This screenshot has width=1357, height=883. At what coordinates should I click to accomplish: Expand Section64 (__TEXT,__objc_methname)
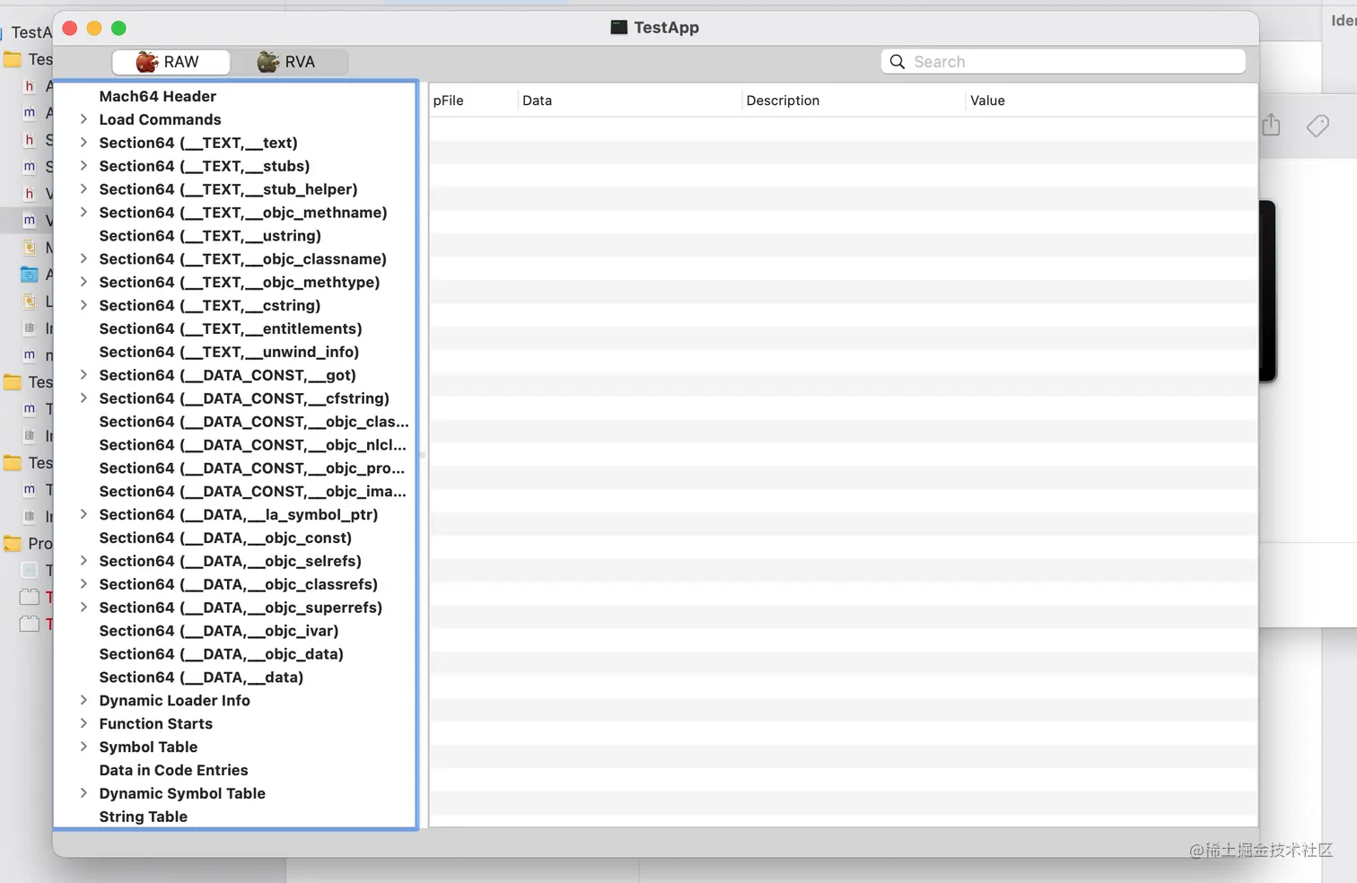(x=83, y=213)
